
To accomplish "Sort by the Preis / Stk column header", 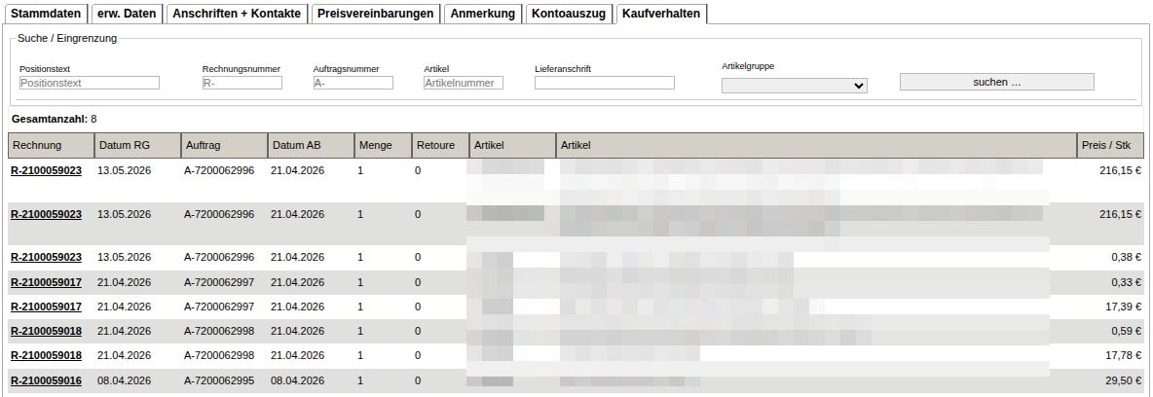I will (x=1110, y=146).
